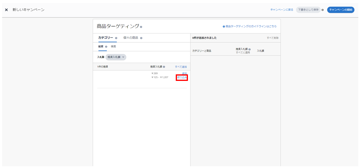Screen dimensions: 361x168
Task: Click the キャンペーンに戻る link
Action: (x=282, y=10)
